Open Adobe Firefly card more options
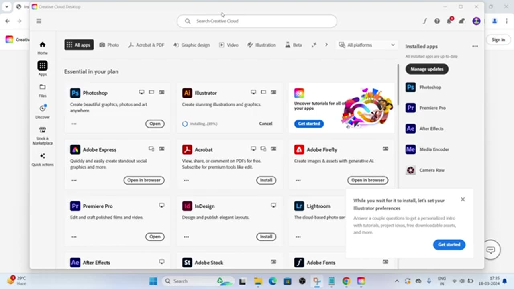Viewport: 514px width, 289px height. tap(298, 180)
